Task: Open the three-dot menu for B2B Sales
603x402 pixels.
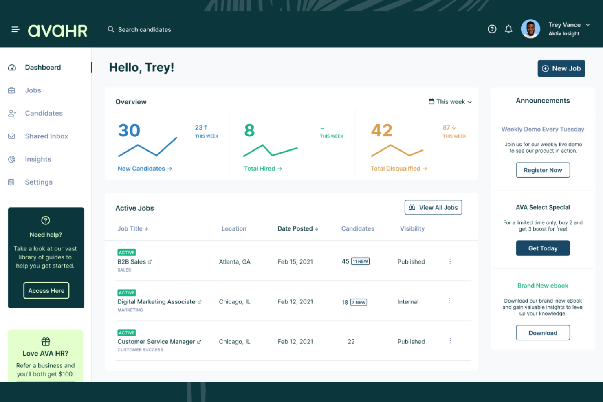Action: point(450,261)
